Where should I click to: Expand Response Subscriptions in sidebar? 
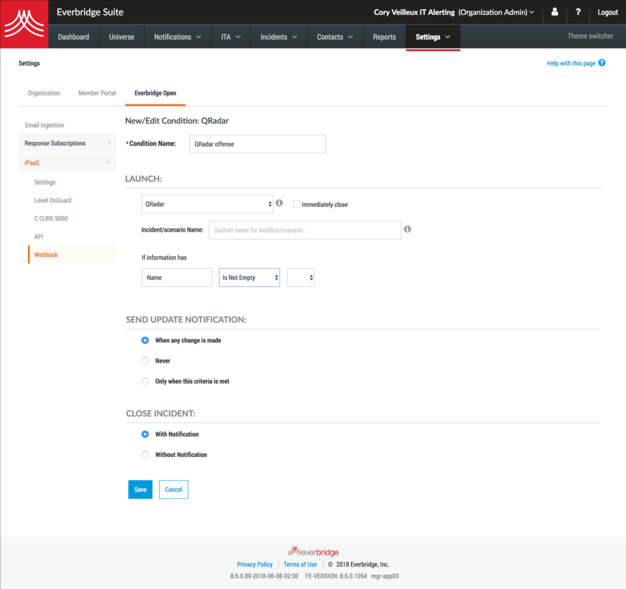point(67,143)
